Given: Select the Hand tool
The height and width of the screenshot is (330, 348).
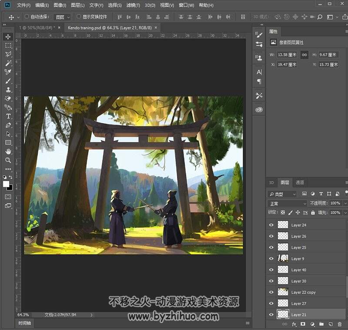Looking at the screenshot, I should [8, 152].
